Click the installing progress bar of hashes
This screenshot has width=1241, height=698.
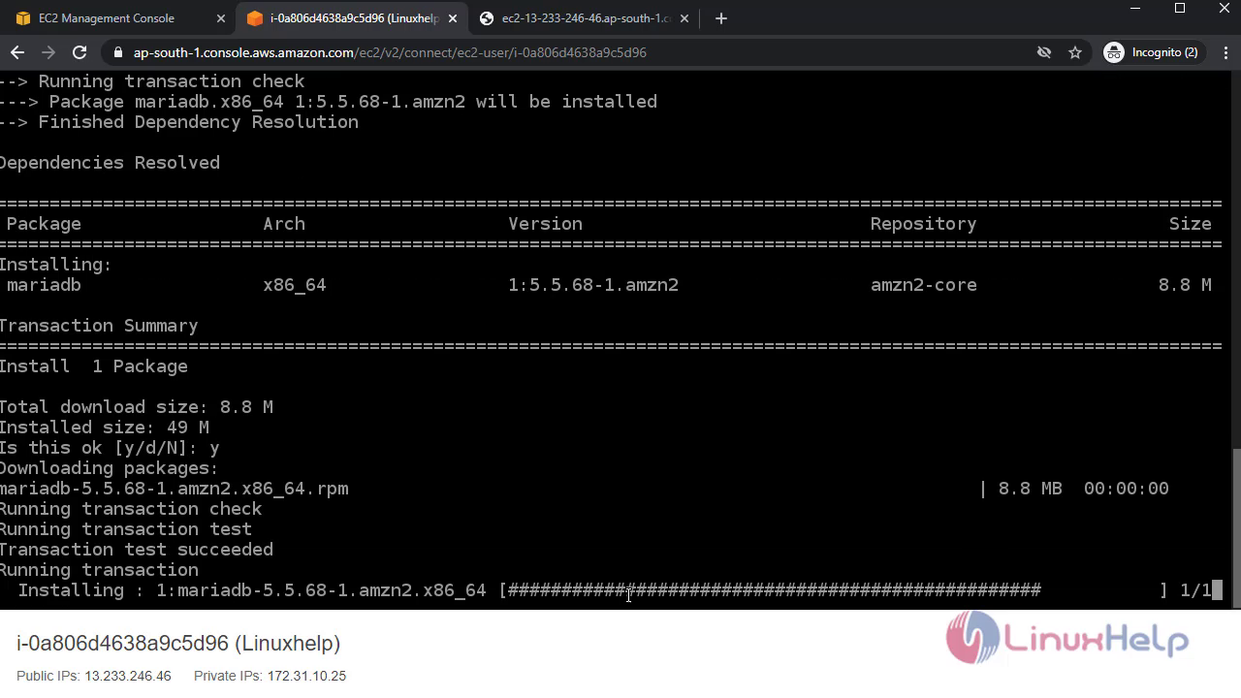775,589
